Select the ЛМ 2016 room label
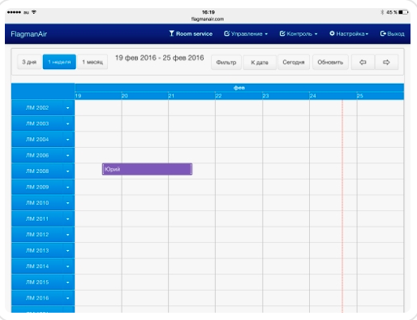The width and height of the screenshot is (417, 320). click(37, 298)
